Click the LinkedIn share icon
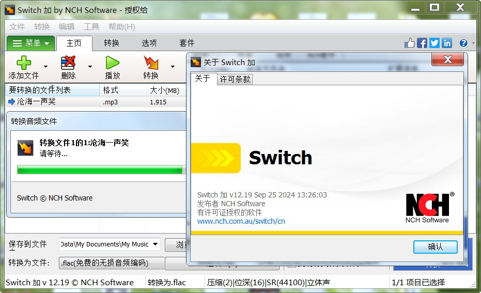 coord(447,43)
